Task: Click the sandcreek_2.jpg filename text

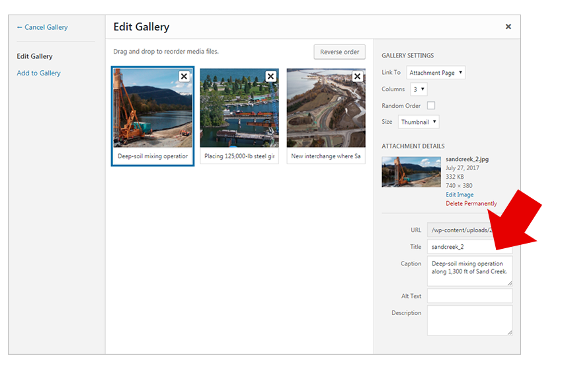Action: [x=467, y=160]
